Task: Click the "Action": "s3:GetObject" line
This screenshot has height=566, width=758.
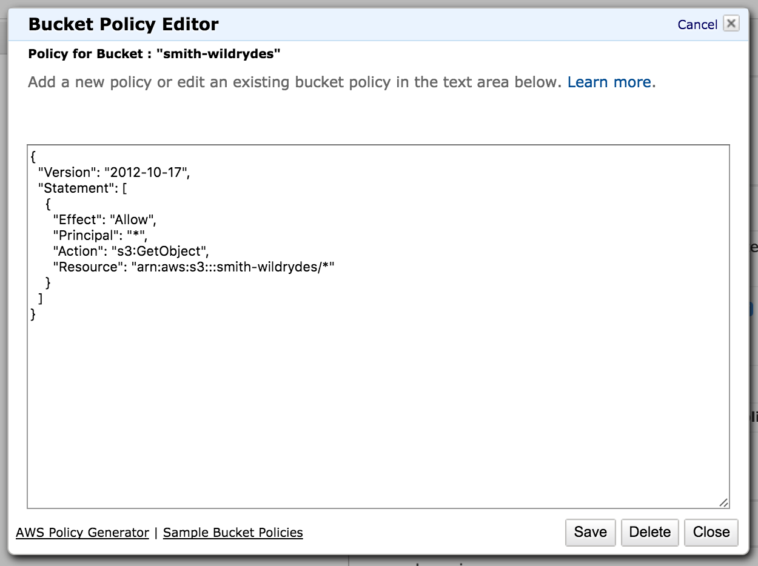Action: tap(131, 251)
